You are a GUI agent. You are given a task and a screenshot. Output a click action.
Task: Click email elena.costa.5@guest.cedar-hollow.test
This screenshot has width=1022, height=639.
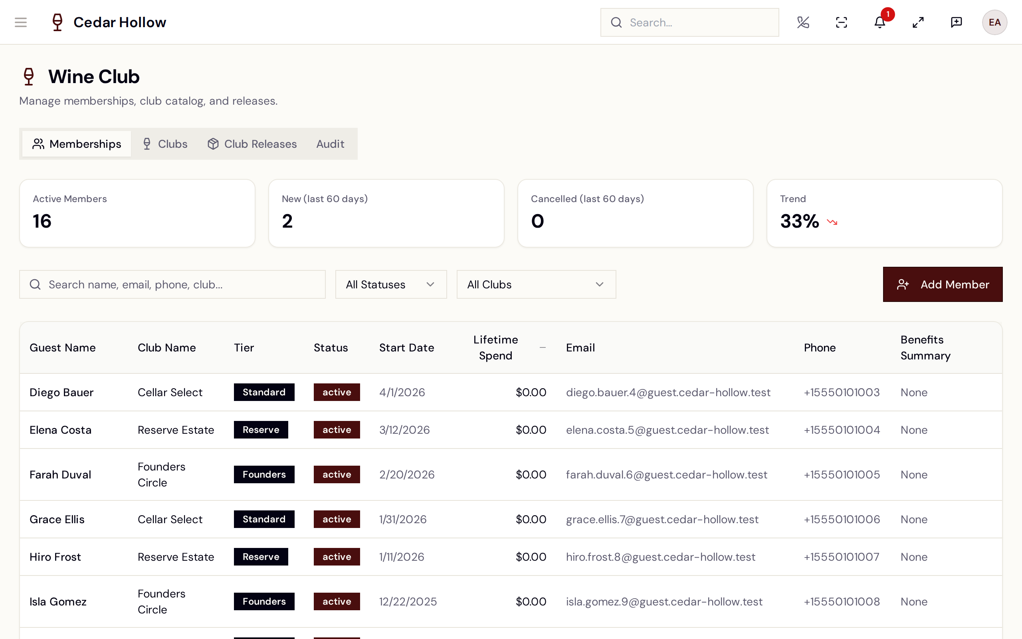pos(667,430)
